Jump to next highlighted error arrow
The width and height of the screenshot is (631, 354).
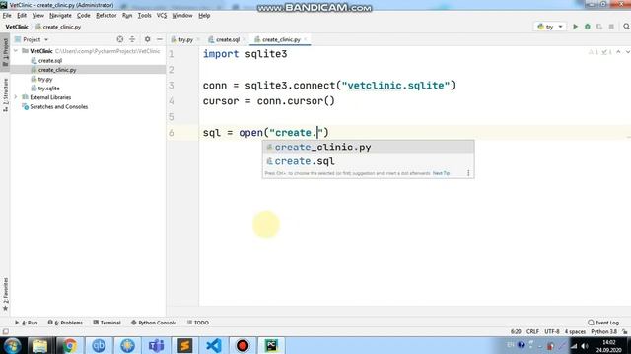pos(627,52)
